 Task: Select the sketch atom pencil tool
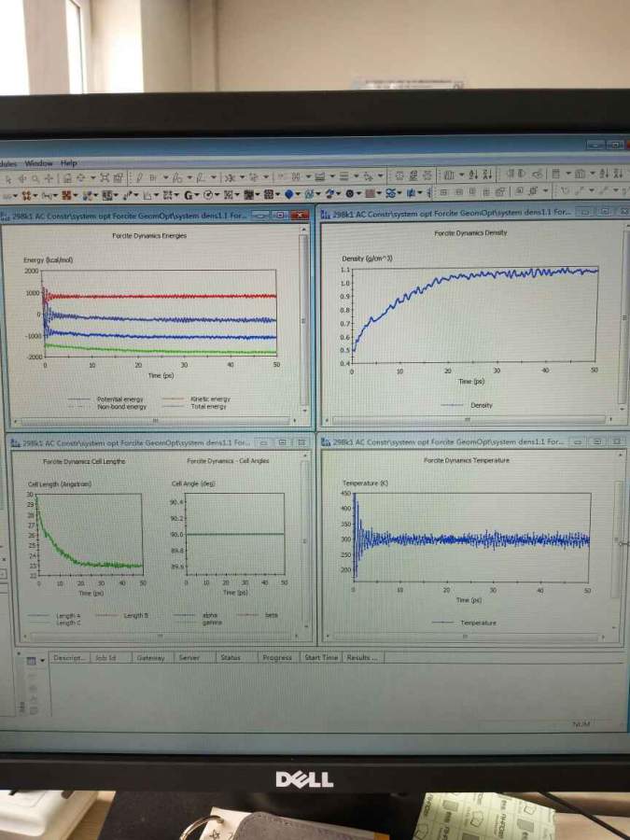[x=139, y=177]
